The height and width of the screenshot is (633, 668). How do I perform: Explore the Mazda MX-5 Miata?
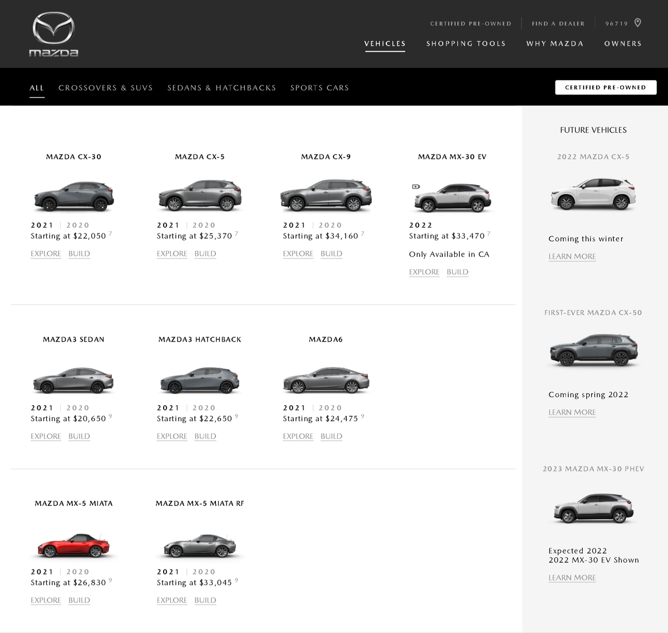[46, 600]
